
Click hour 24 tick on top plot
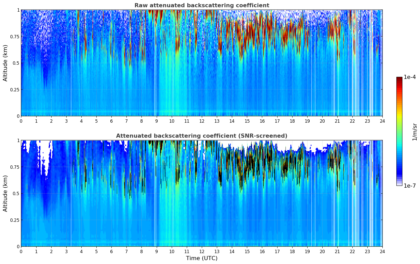click(x=382, y=121)
